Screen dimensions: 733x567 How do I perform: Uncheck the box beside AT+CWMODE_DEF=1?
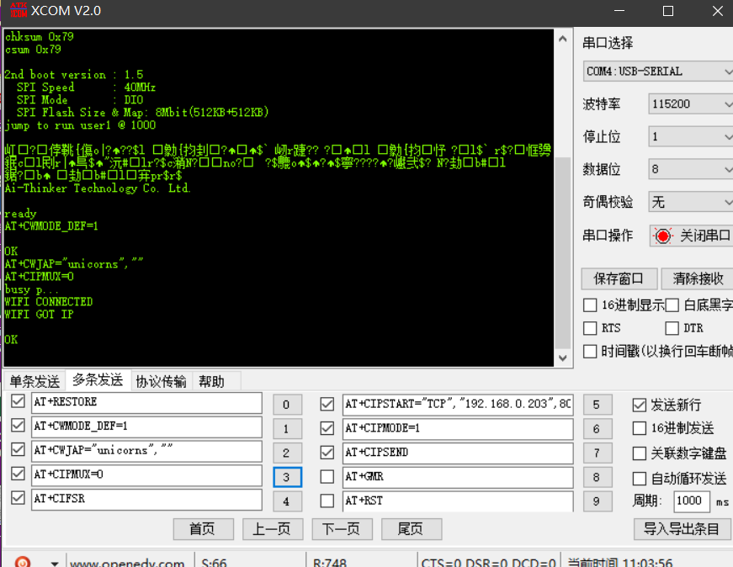[x=18, y=426]
